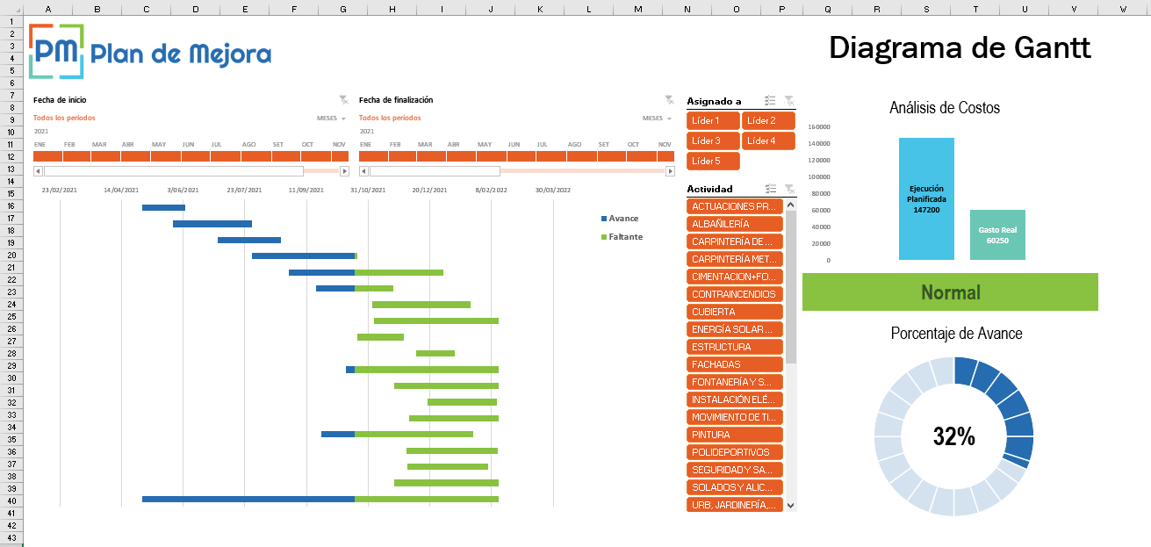Click the Actividad slicer scroll down arrow
Viewport: 1151px width, 547px height.
coord(790,506)
